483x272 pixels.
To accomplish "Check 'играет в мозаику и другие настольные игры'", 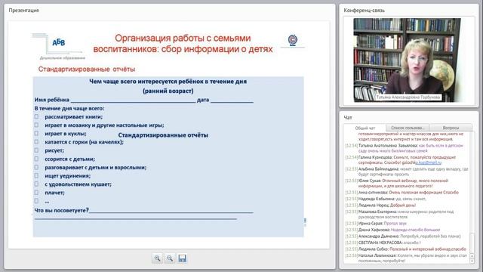I will tap(36, 125).
